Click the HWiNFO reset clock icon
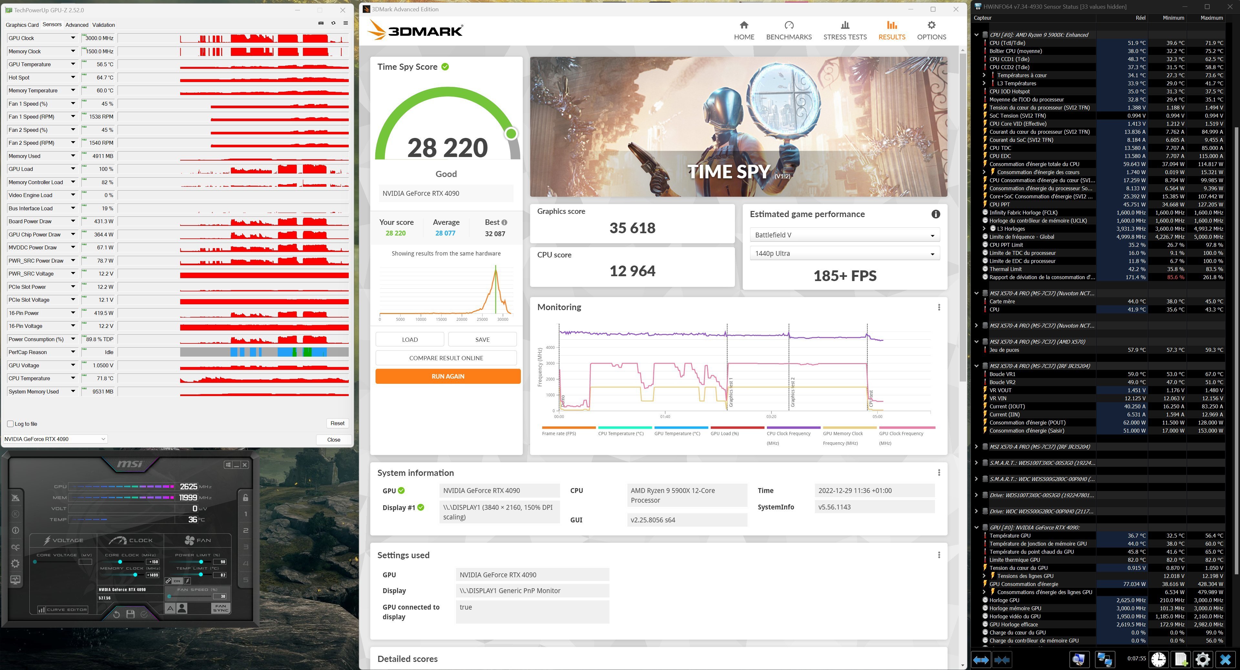 click(x=1158, y=659)
